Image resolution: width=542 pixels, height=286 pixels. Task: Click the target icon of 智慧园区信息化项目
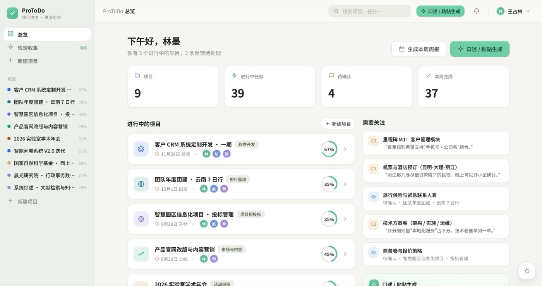point(141,219)
